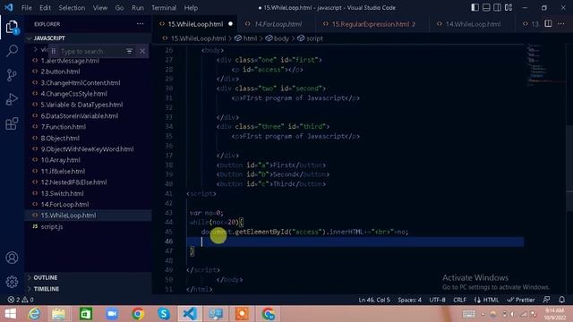Open notifications bell in status bar
This screenshot has height=322, width=573.
(561, 300)
